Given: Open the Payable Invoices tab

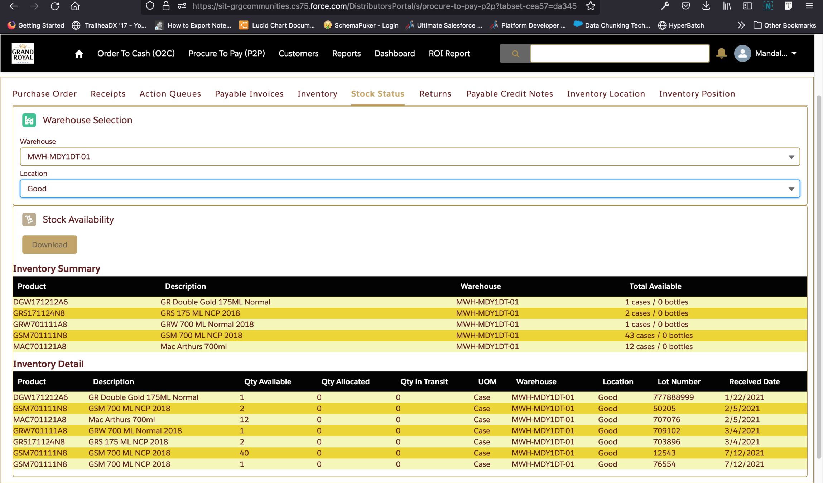Looking at the screenshot, I should [249, 94].
